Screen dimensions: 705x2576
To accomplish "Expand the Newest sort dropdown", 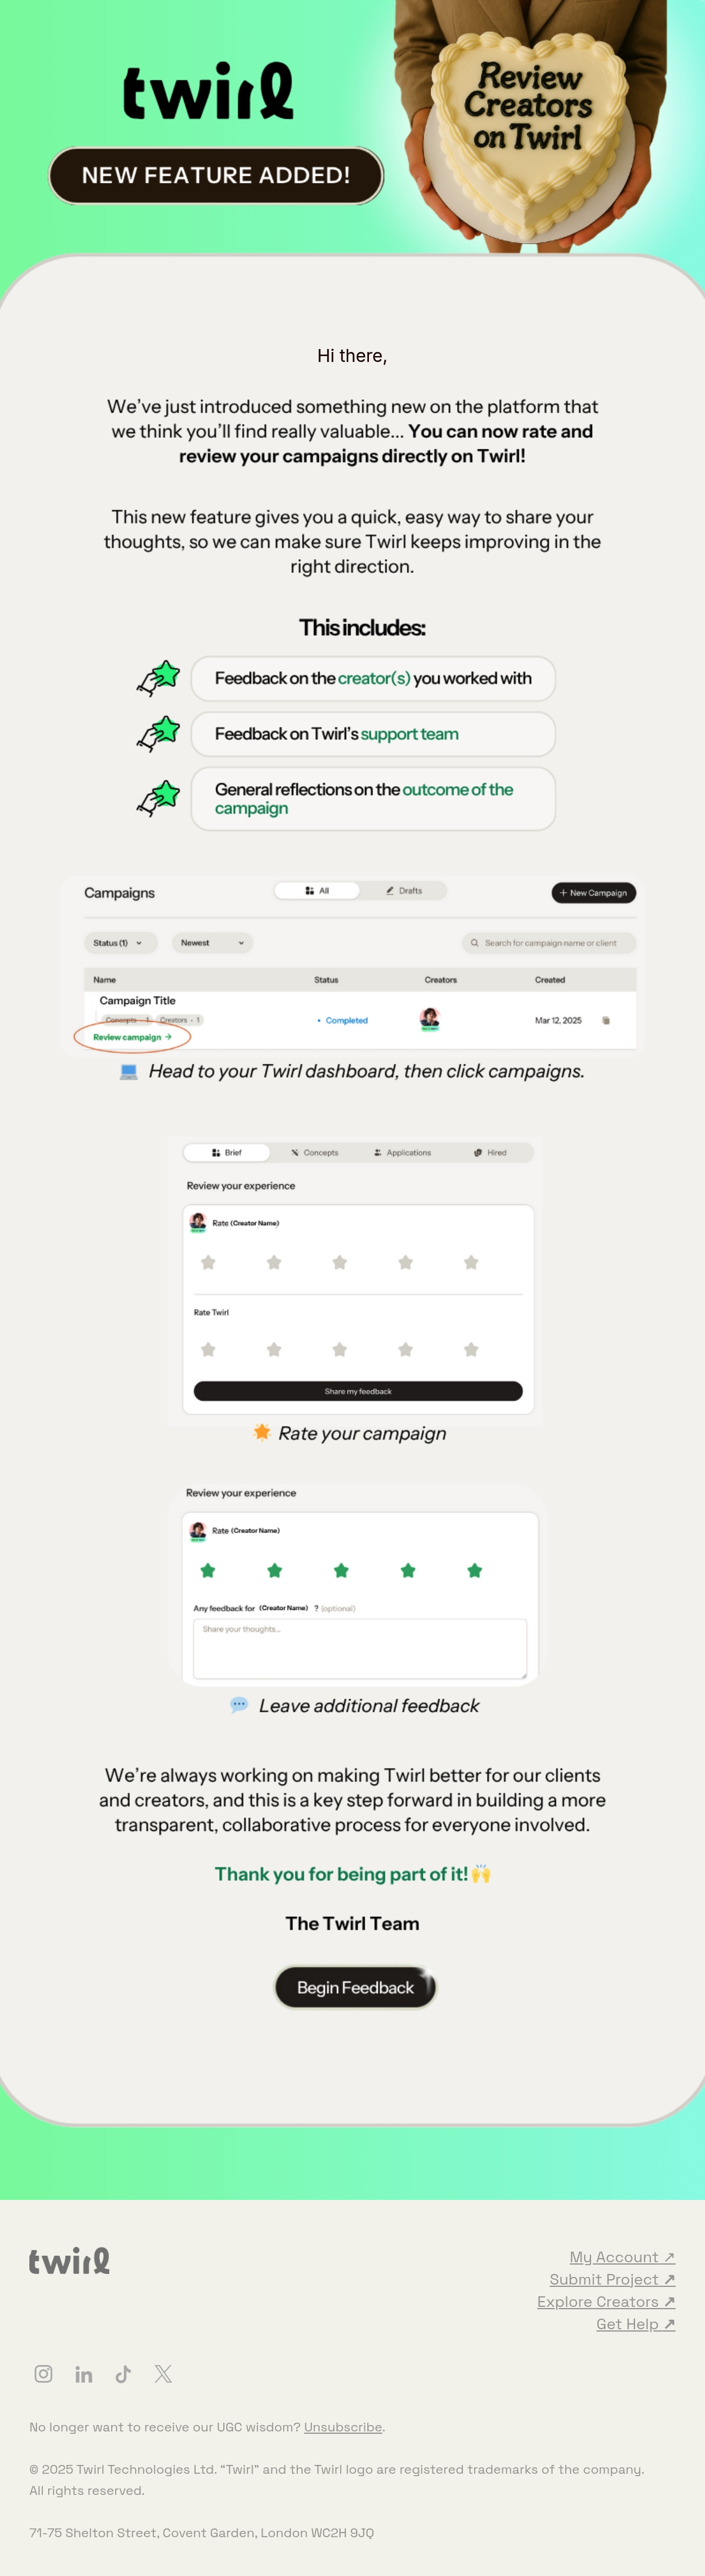I will (212, 943).
